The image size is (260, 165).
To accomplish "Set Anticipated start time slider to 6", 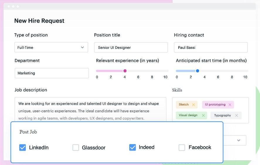I will pos(218,71).
